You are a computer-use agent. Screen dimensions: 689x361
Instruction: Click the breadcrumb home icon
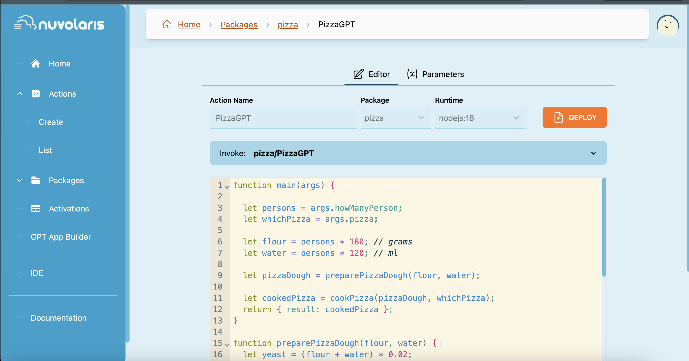[167, 24]
